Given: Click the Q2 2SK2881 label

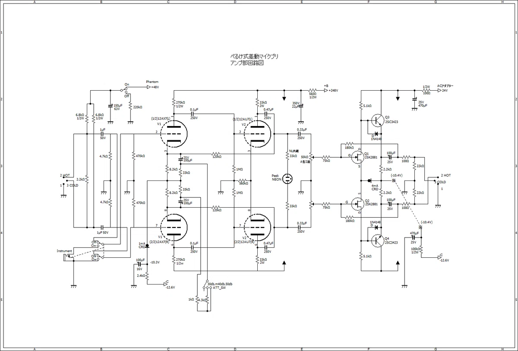Looking at the screenshot, I should point(372,202).
